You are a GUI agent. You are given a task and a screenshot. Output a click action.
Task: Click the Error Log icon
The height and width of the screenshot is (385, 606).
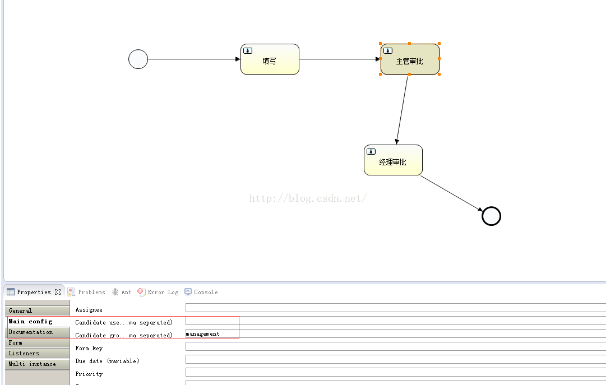coord(141,292)
